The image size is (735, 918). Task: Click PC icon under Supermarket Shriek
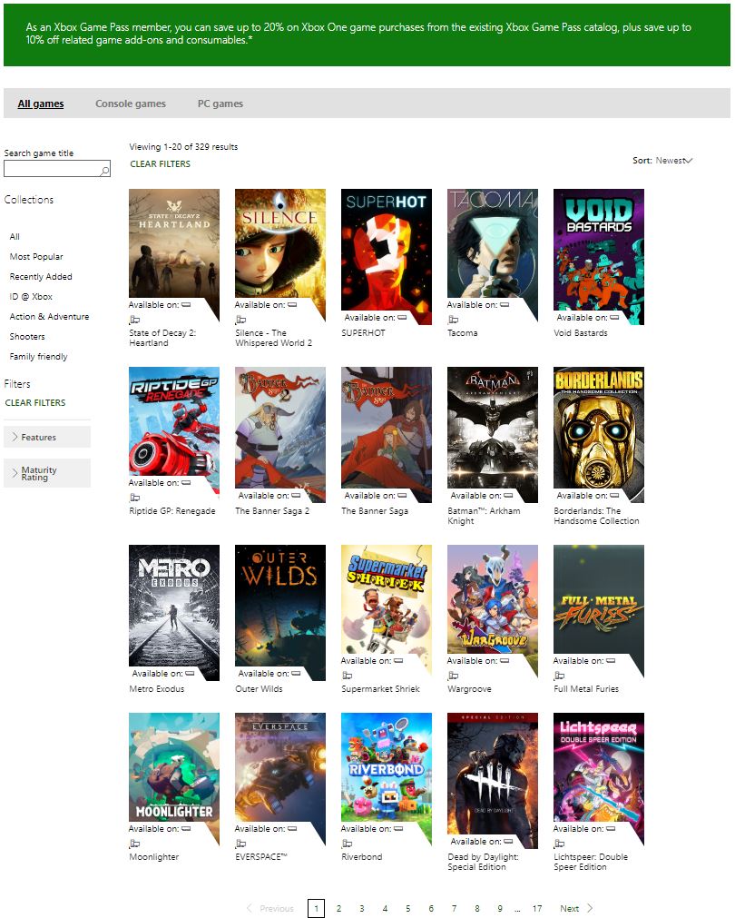coord(347,676)
